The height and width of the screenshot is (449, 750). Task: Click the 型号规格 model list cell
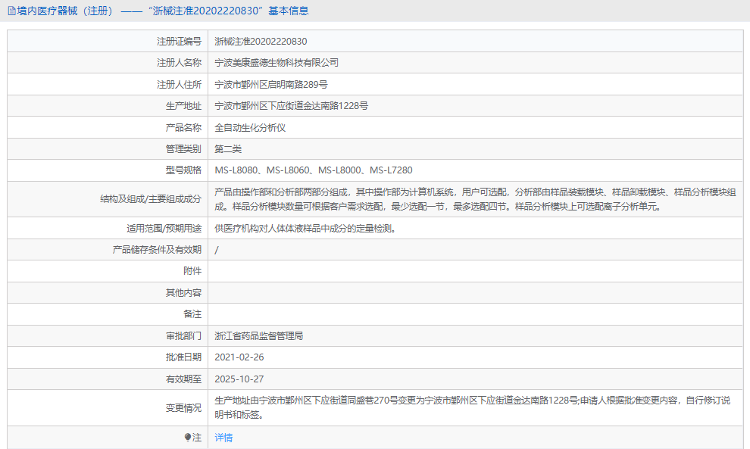(314, 170)
